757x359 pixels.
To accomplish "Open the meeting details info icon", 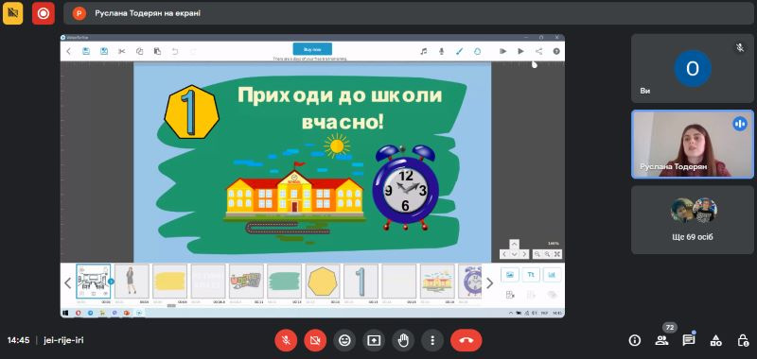I will pyautogui.click(x=634, y=340).
